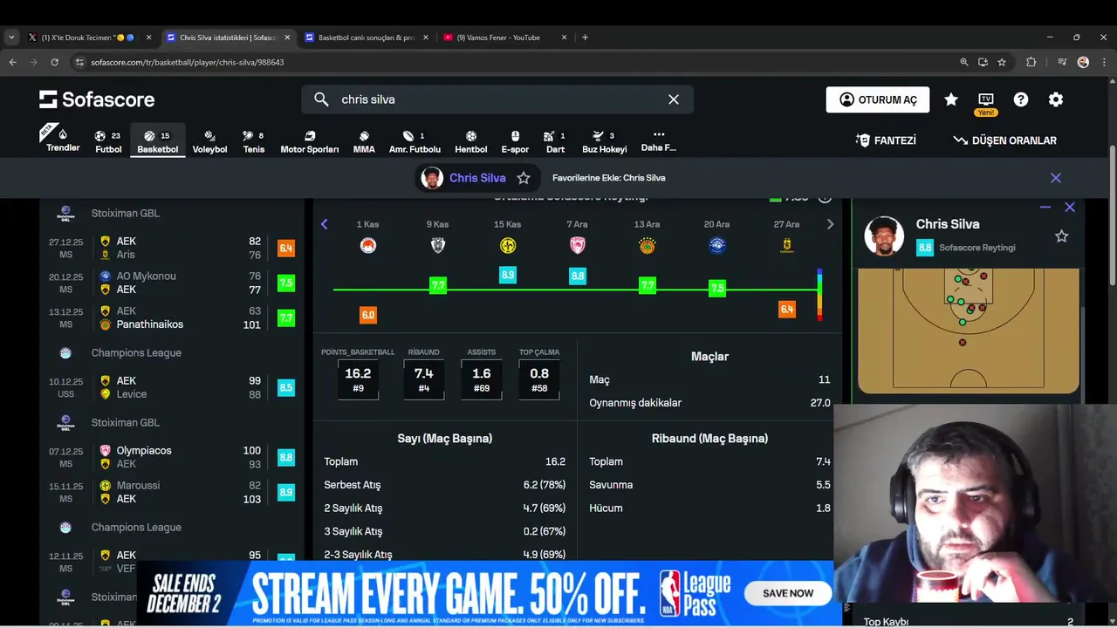Select the Futbol sport tab

click(x=108, y=141)
